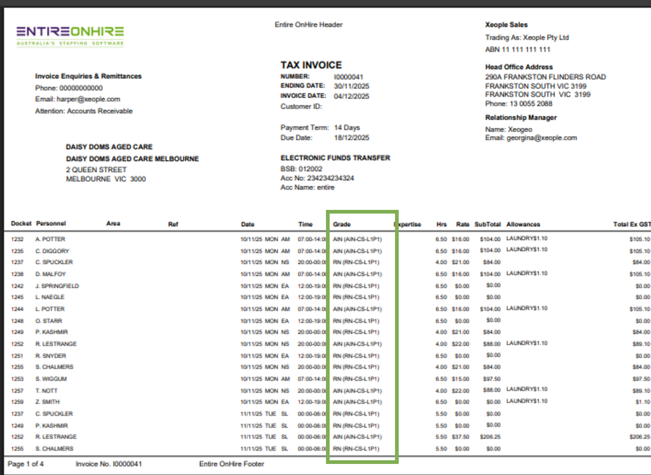
Task: Select the TAX INVOICE heading
Action: click(311, 65)
